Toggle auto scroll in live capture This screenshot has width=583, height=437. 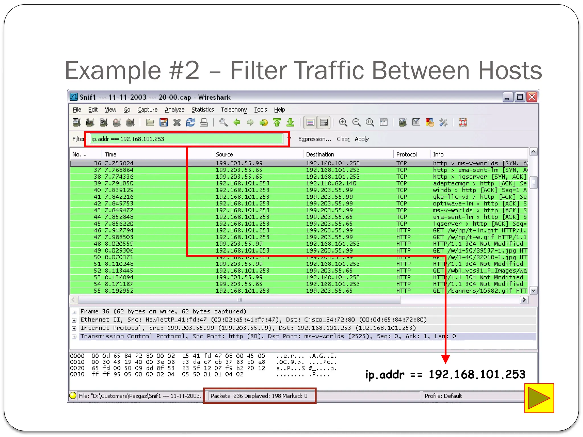[324, 123]
